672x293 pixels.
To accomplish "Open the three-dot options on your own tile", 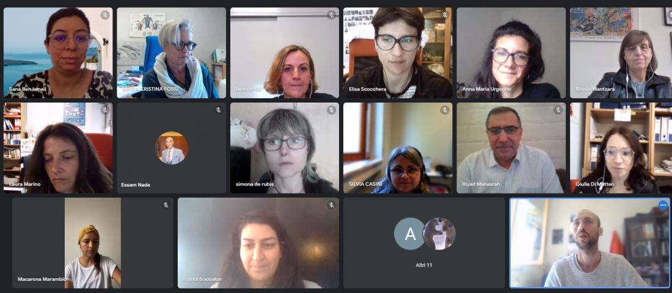I will [x=663, y=205].
